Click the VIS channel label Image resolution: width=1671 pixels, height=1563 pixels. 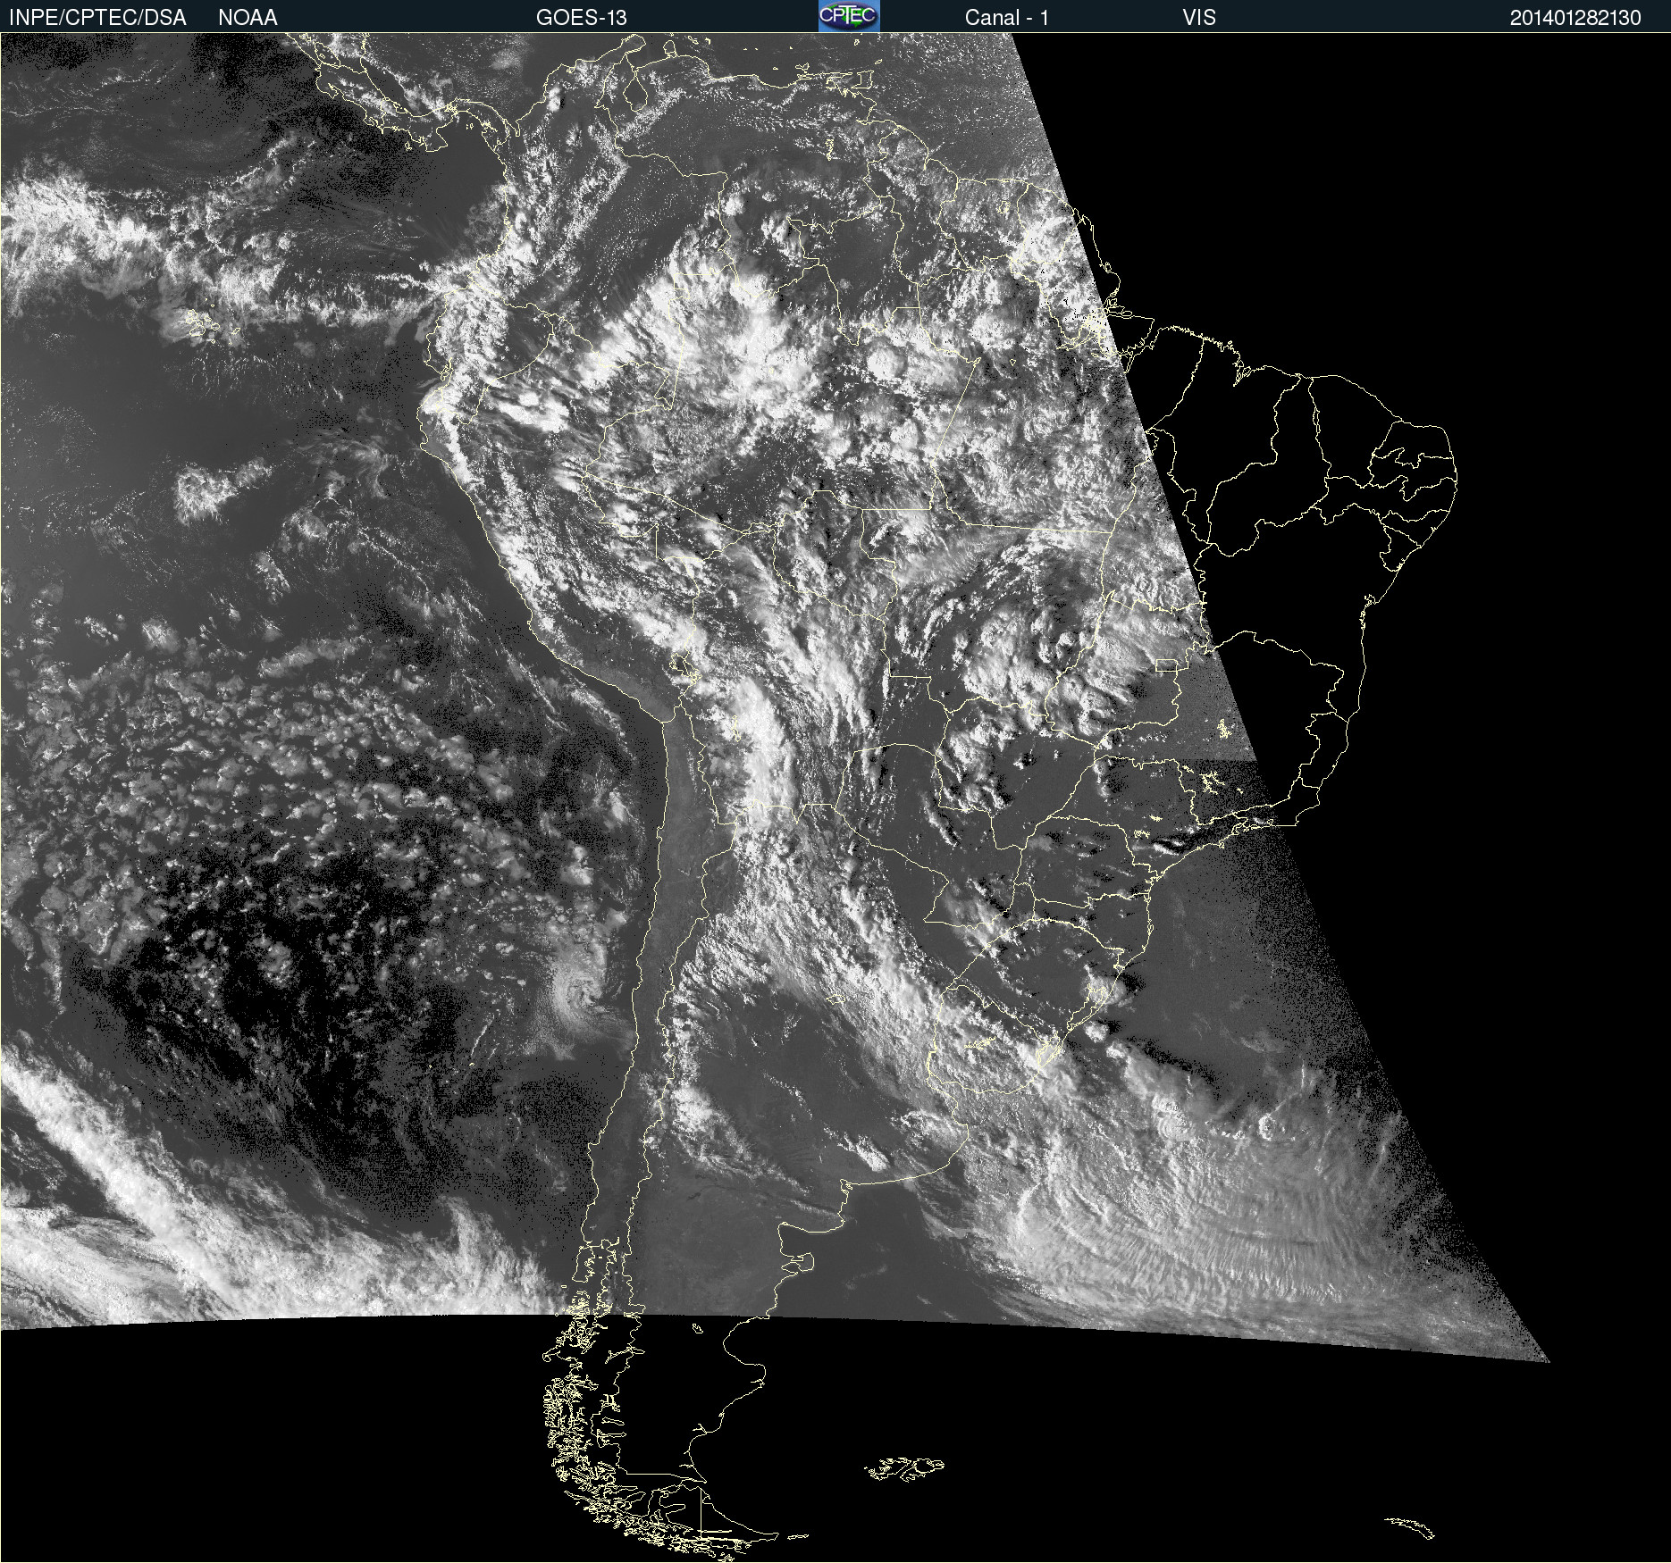coord(1199,18)
